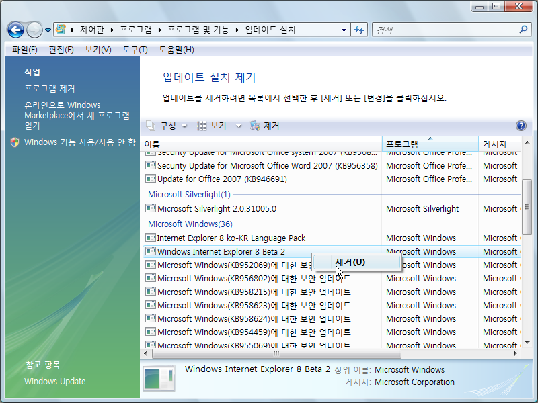Collapse the Microsoft Windows(36) group
This screenshot has height=403, width=538.
point(190,224)
